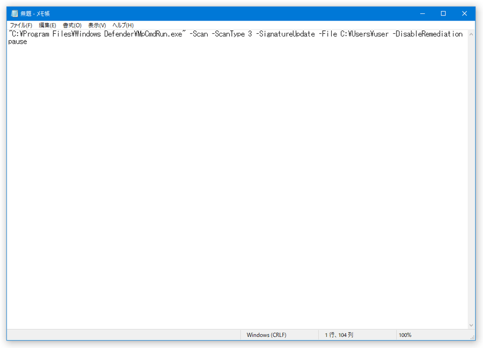Click the -SignatureUpdate parameter text
The image size is (483, 348).
(x=286, y=34)
